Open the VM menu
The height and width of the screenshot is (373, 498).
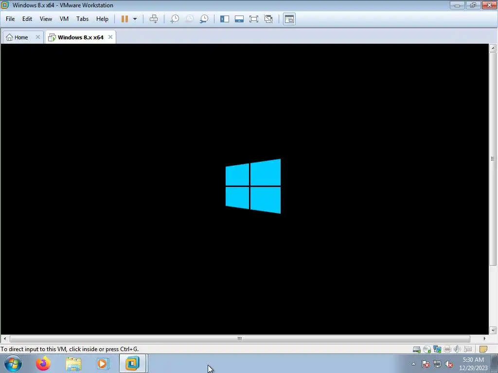coord(64,19)
